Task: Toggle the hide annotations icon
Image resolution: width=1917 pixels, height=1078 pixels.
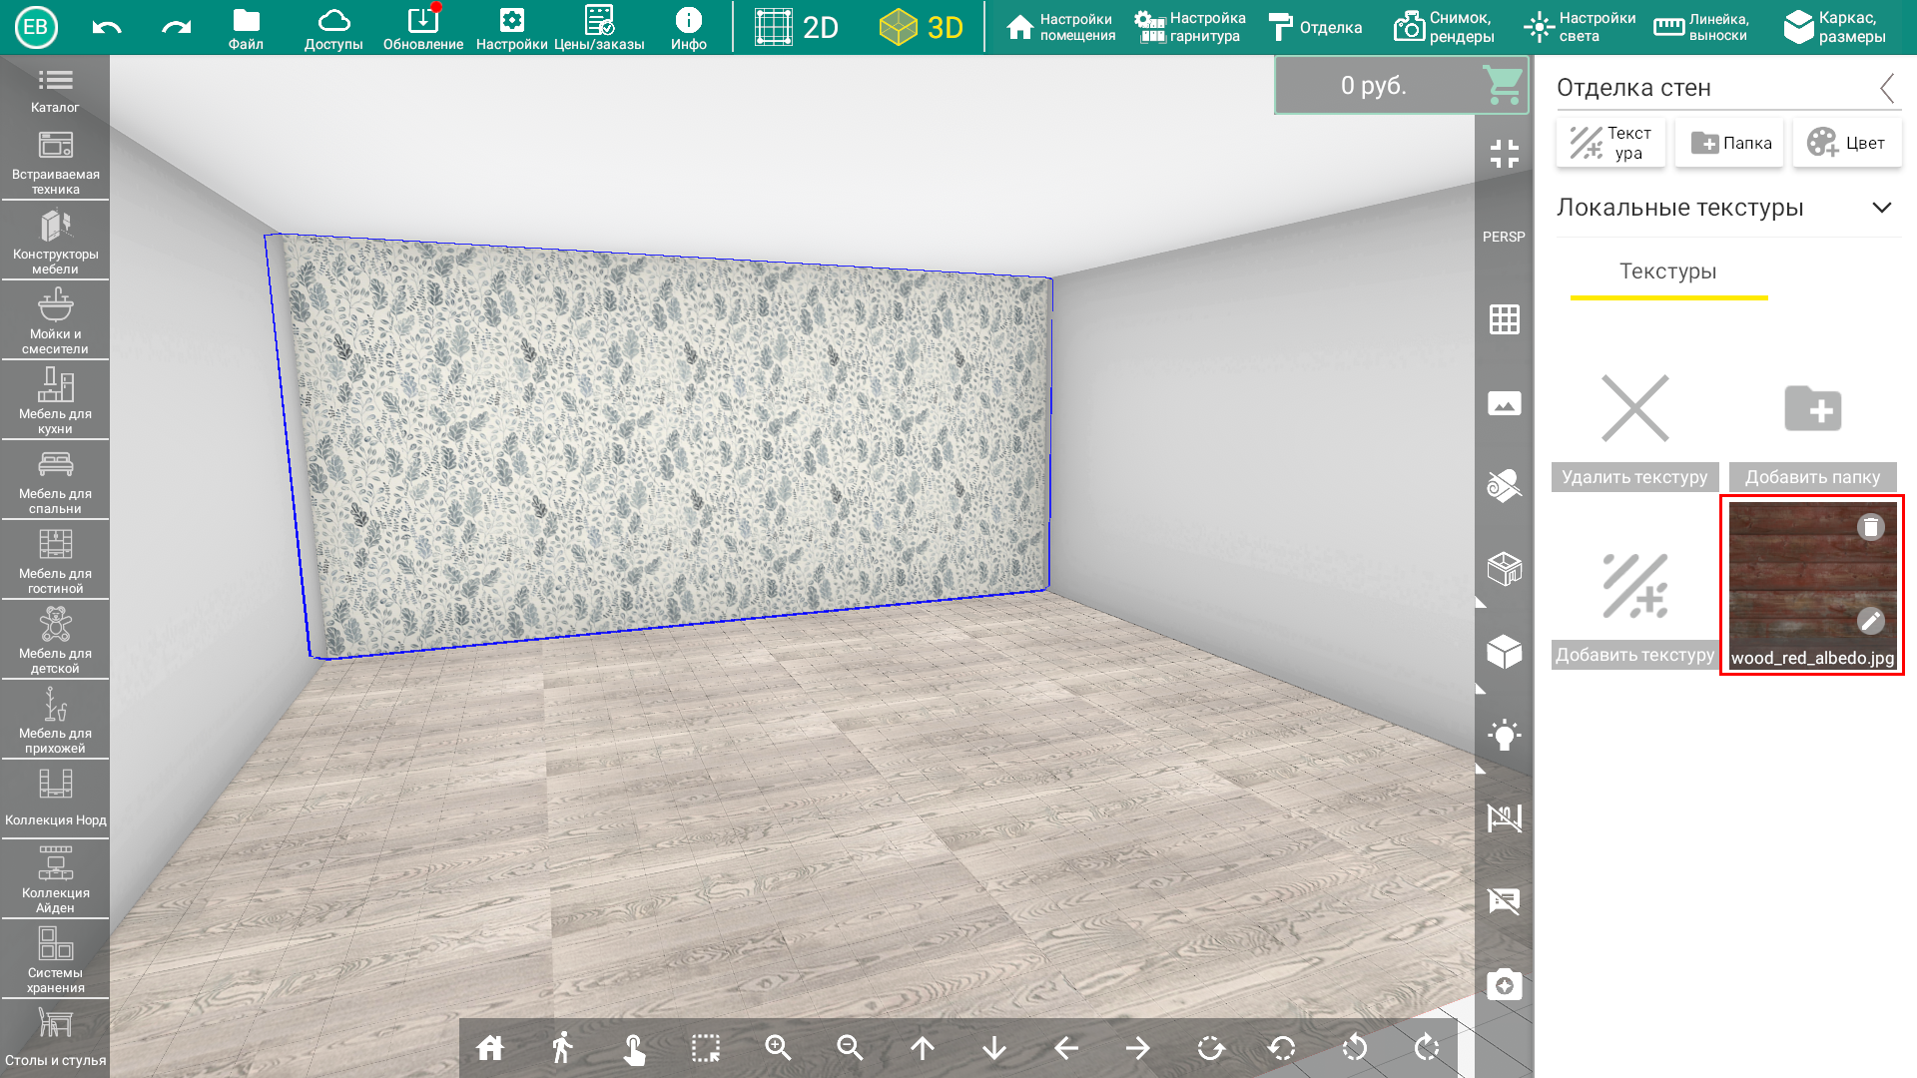Action: click(x=1504, y=901)
